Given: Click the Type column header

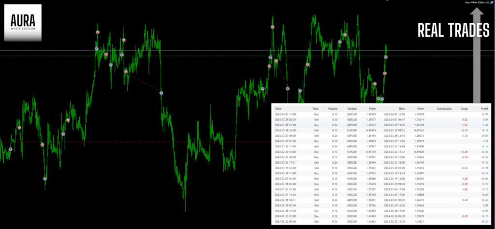Looking at the screenshot, I should pos(316,109).
